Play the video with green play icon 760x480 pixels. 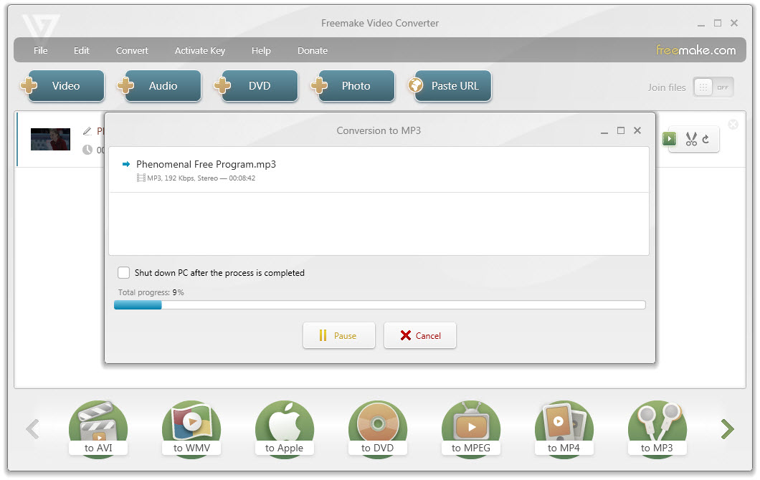pyautogui.click(x=670, y=139)
